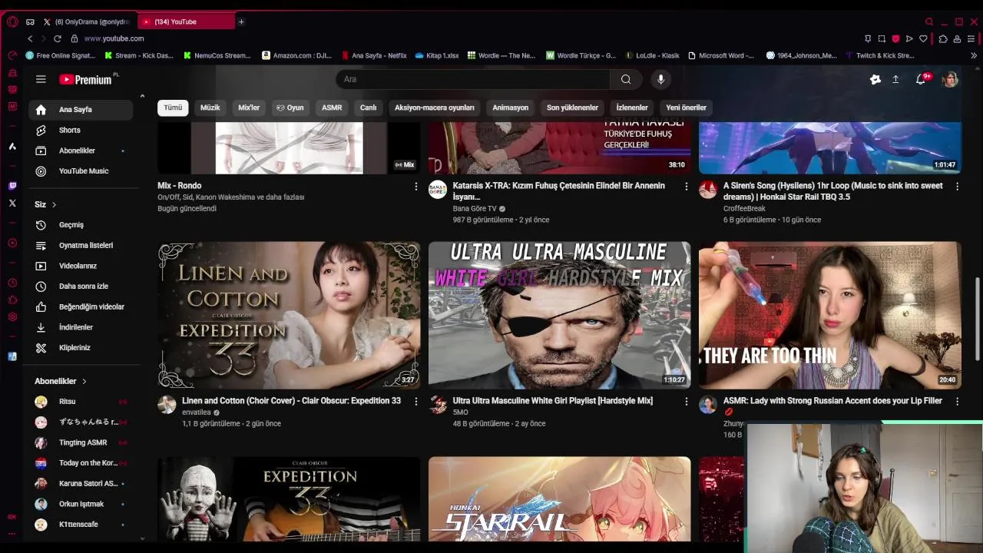This screenshot has height=553, width=983.
Task: Switch to the (134) YouTube tab
Action: coord(187,22)
